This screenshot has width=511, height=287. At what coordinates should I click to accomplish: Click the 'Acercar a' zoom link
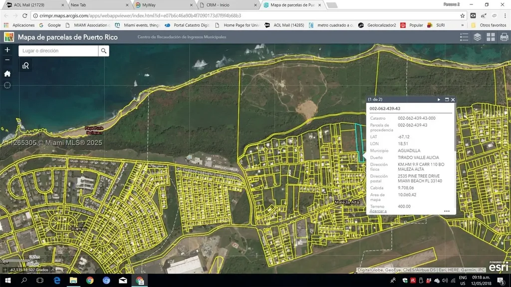point(378,211)
